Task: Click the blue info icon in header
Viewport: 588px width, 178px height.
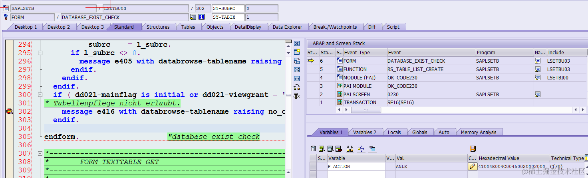Action: [x=202, y=17]
